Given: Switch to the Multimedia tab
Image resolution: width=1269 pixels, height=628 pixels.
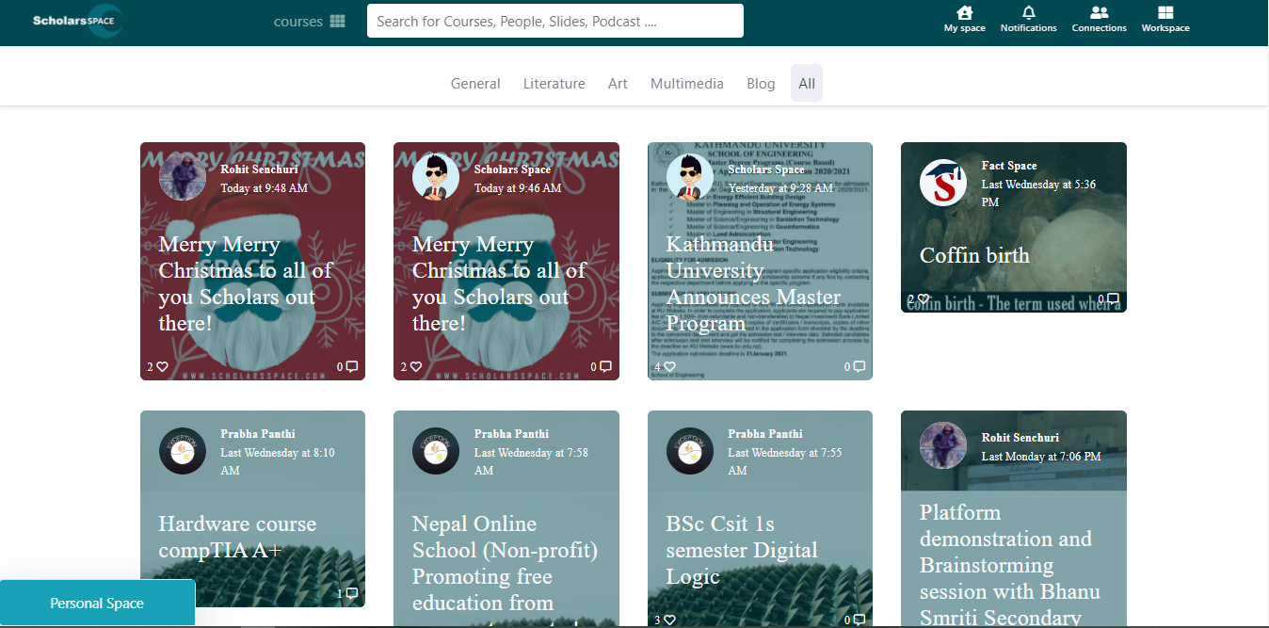Looking at the screenshot, I should 687,83.
